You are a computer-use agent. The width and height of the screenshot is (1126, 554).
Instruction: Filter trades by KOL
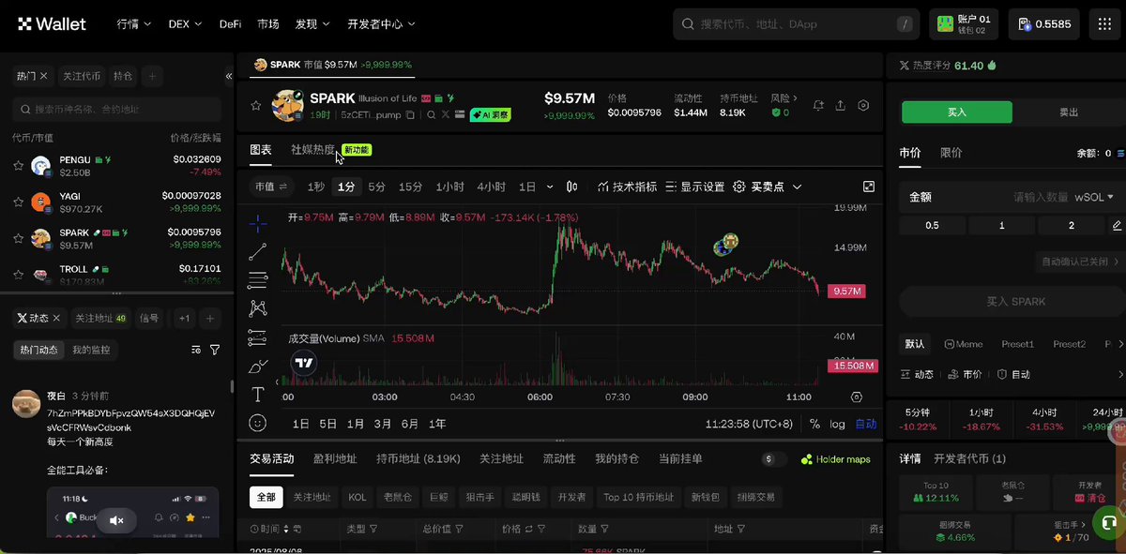(x=358, y=497)
